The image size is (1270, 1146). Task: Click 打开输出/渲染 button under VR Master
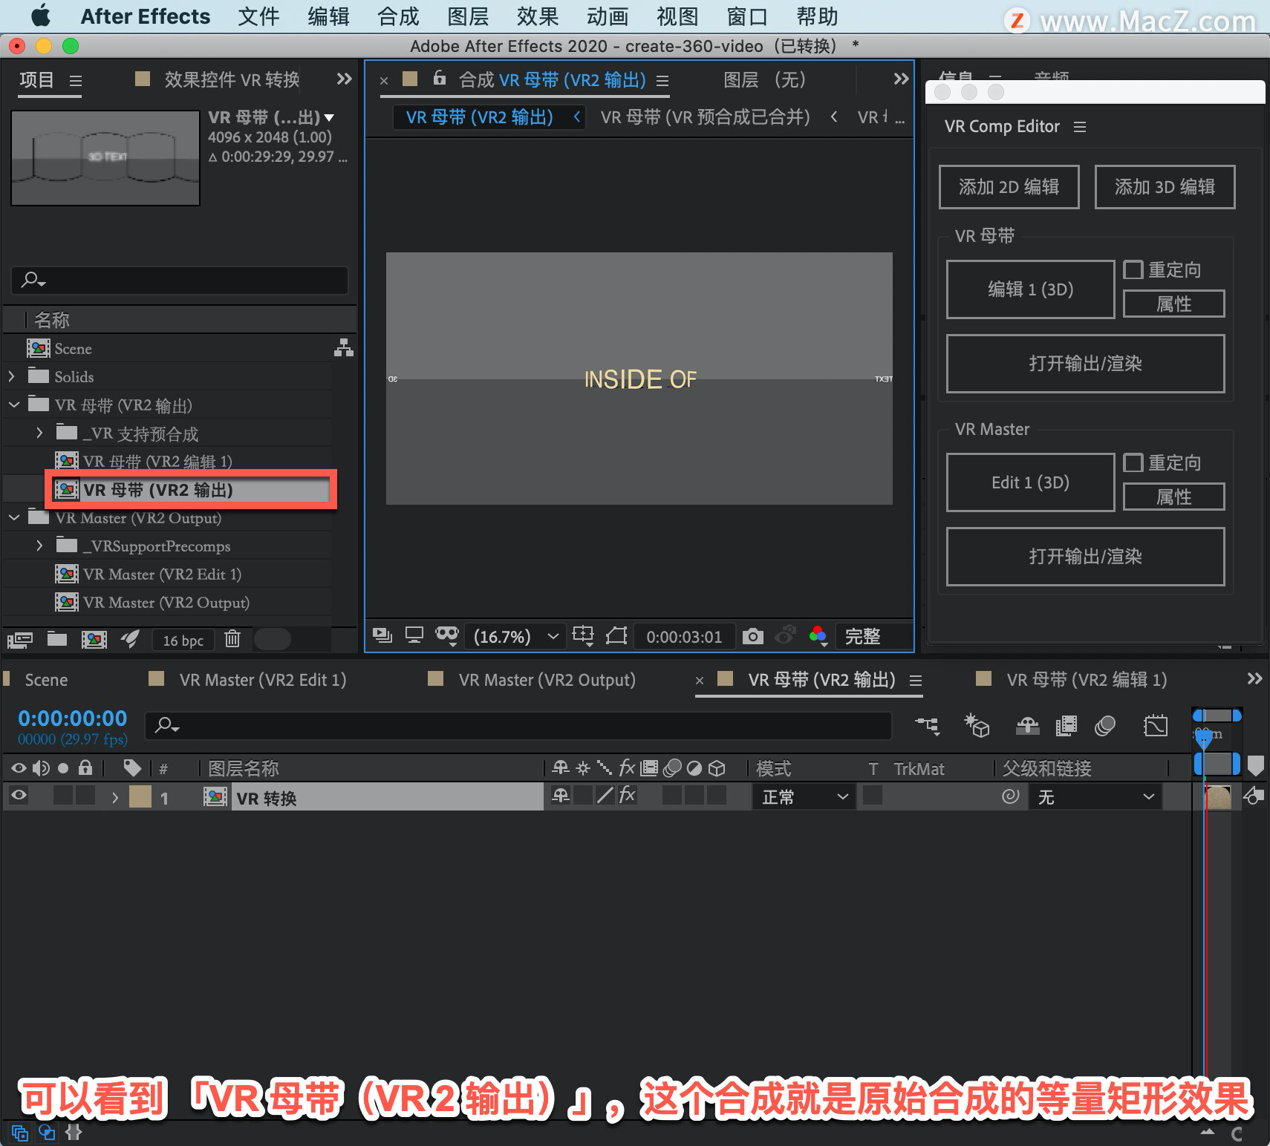1085,557
